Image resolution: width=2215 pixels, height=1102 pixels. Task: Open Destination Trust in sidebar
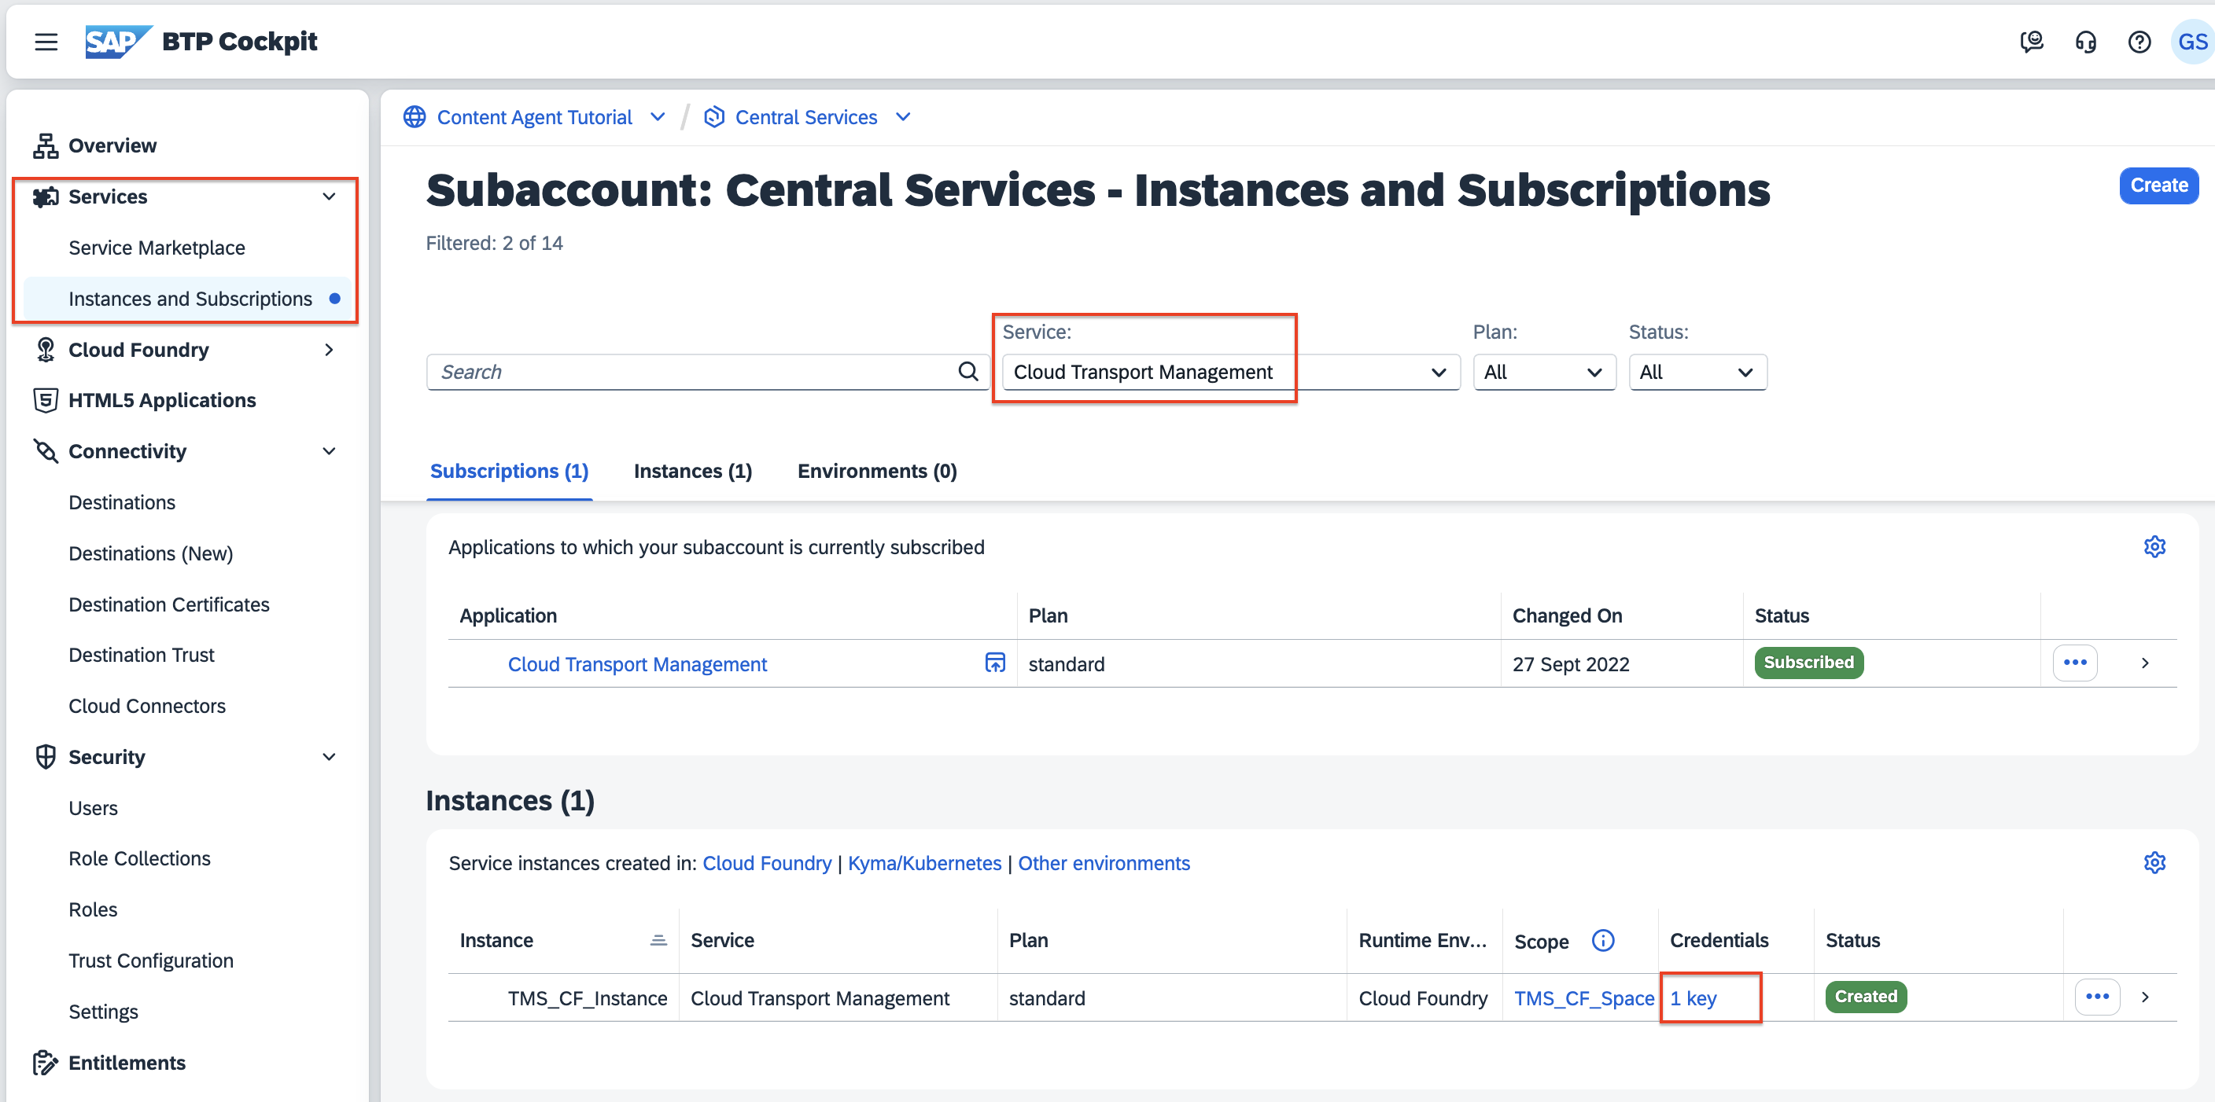tap(141, 655)
